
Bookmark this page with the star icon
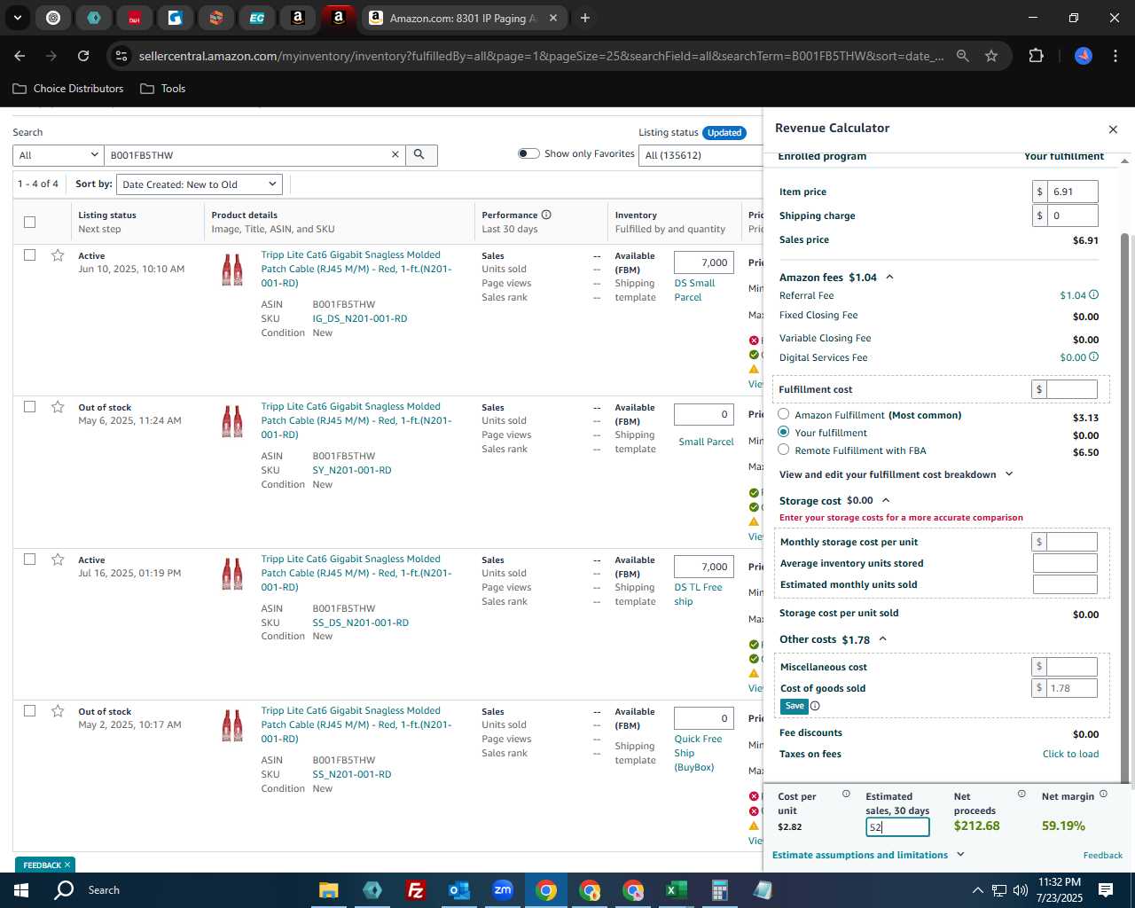click(991, 56)
